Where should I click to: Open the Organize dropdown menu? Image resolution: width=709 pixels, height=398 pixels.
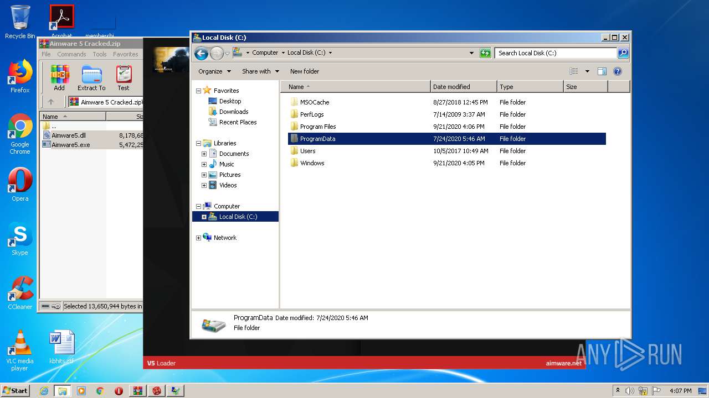click(x=214, y=71)
